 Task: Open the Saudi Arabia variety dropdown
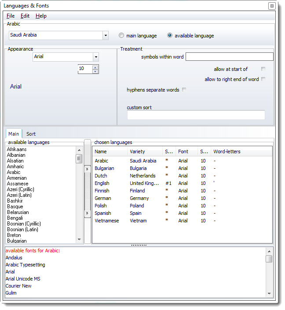point(106,35)
